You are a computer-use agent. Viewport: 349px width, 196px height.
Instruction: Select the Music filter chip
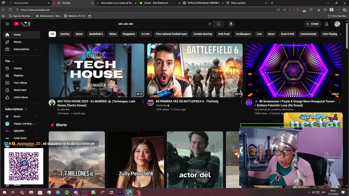point(79,34)
